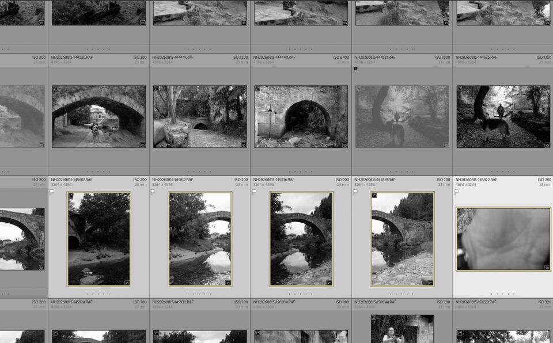Click filename NH20260815-150804.RAF

click(274, 302)
